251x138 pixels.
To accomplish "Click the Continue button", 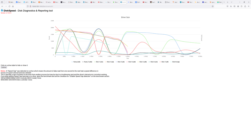I will click(x=4, y=67).
